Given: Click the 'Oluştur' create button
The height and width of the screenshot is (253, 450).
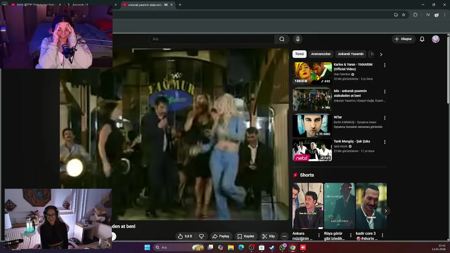Looking at the screenshot, I should coord(403,39).
